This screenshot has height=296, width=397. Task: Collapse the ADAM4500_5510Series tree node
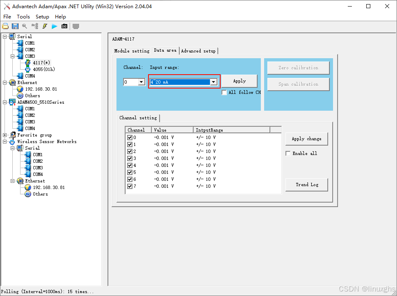[5, 102]
